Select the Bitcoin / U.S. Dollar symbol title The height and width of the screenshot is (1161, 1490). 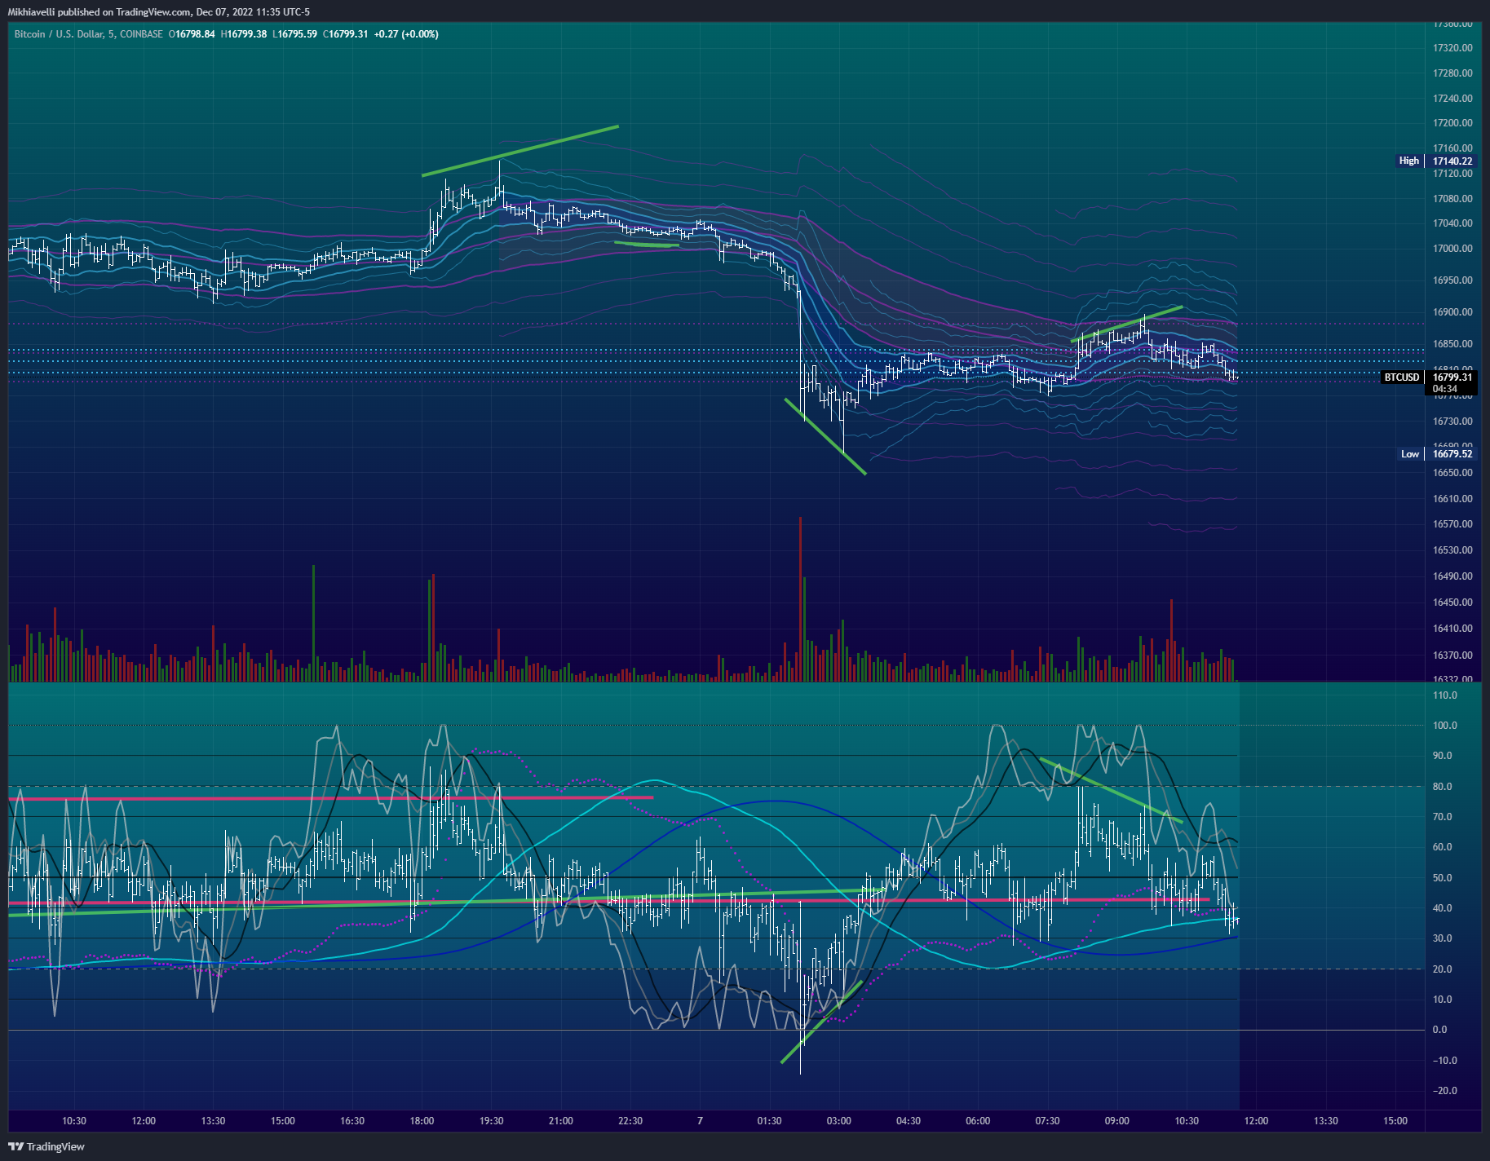click(88, 34)
